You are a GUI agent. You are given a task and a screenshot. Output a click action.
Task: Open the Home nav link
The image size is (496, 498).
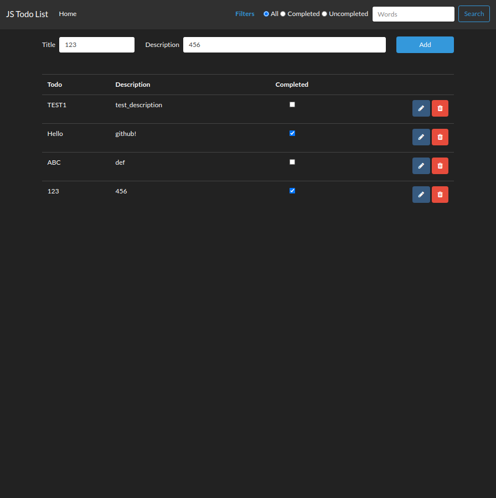68,14
